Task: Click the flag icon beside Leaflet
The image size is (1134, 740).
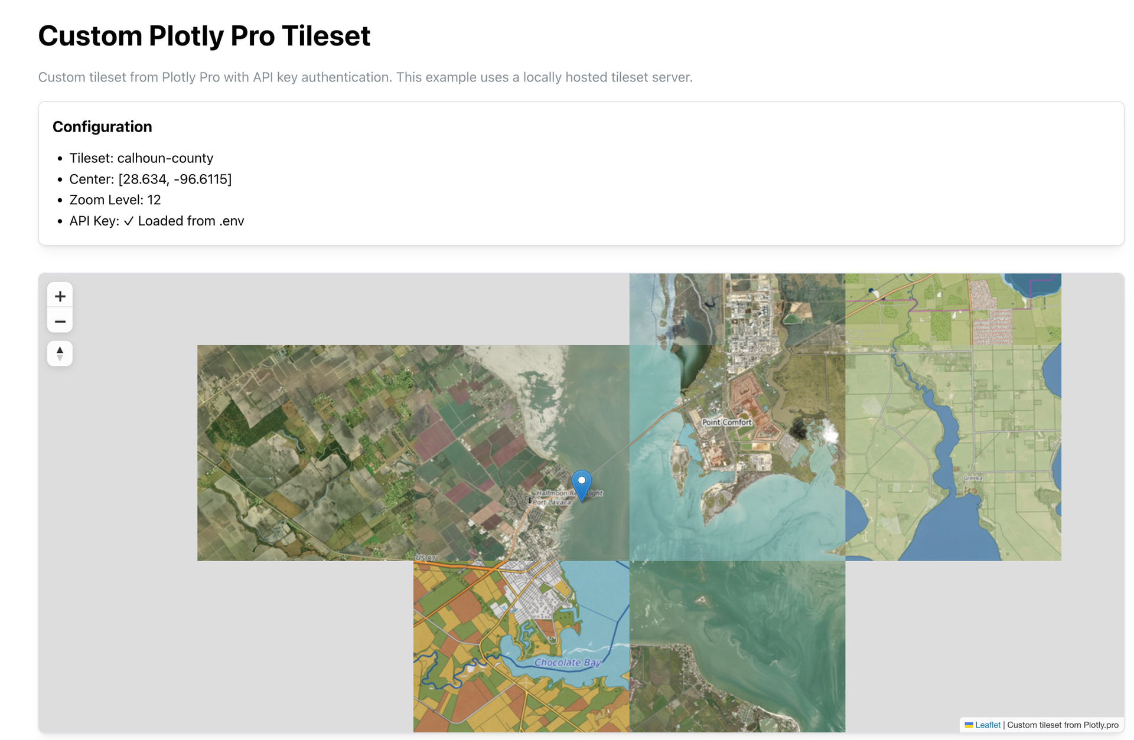Action: coord(969,725)
